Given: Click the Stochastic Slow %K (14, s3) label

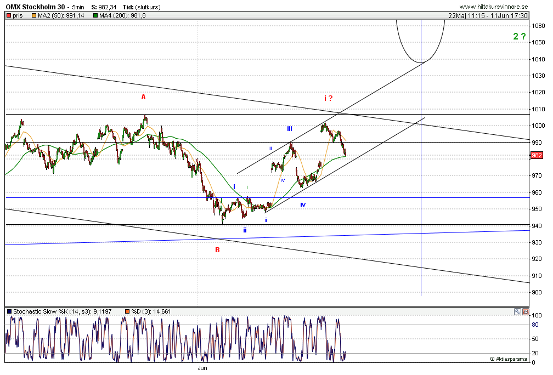Looking at the screenshot, I should click(x=62, y=311).
